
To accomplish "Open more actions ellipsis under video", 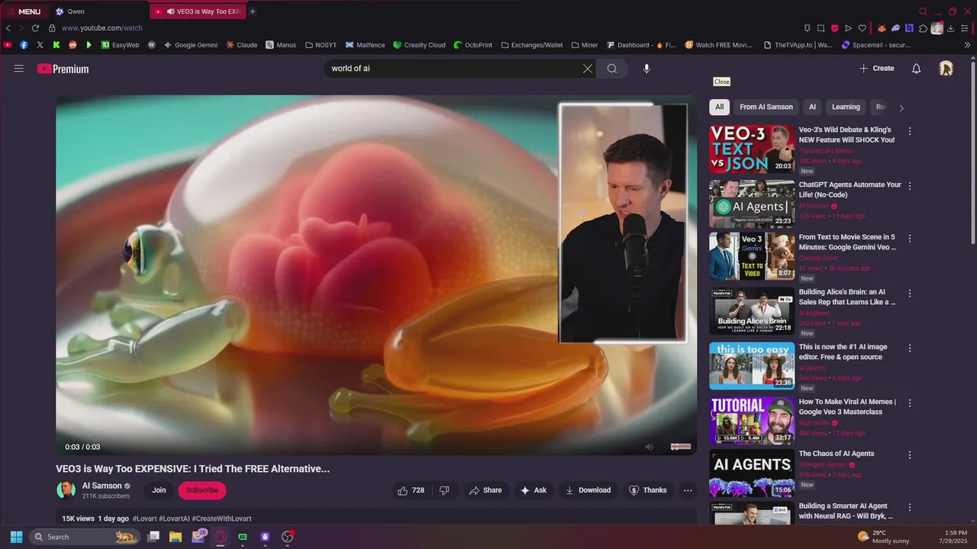I will 688,490.
